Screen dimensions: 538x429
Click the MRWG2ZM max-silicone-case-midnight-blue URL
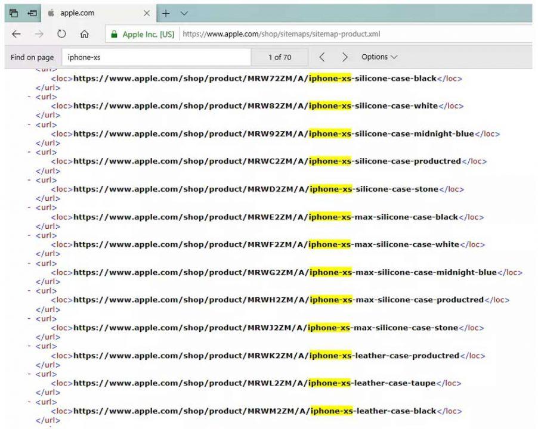point(285,272)
